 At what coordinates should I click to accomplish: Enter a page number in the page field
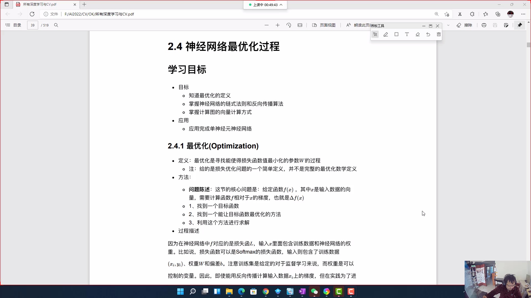click(x=32, y=25)
